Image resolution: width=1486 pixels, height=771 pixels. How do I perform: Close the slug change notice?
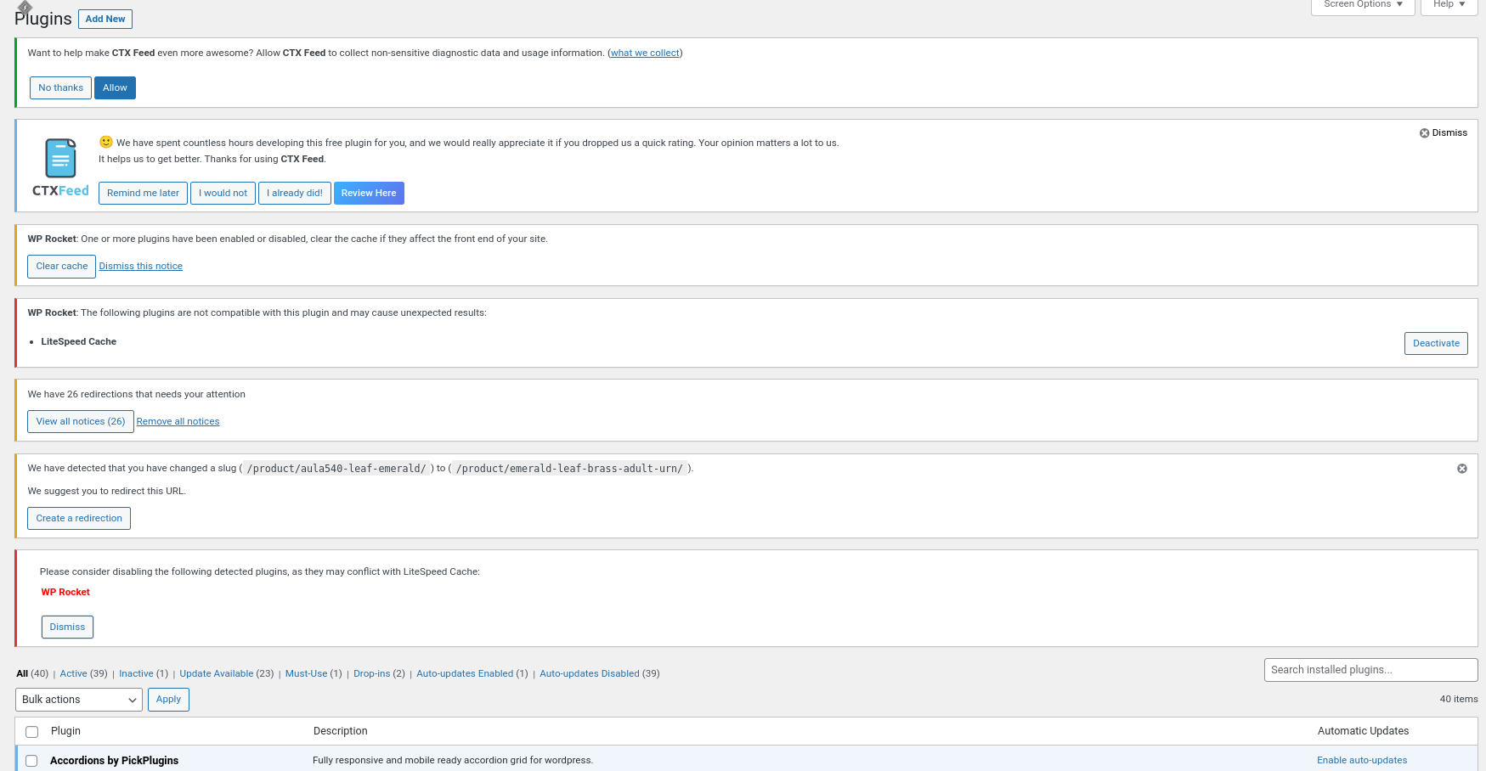coord(1461,469)
